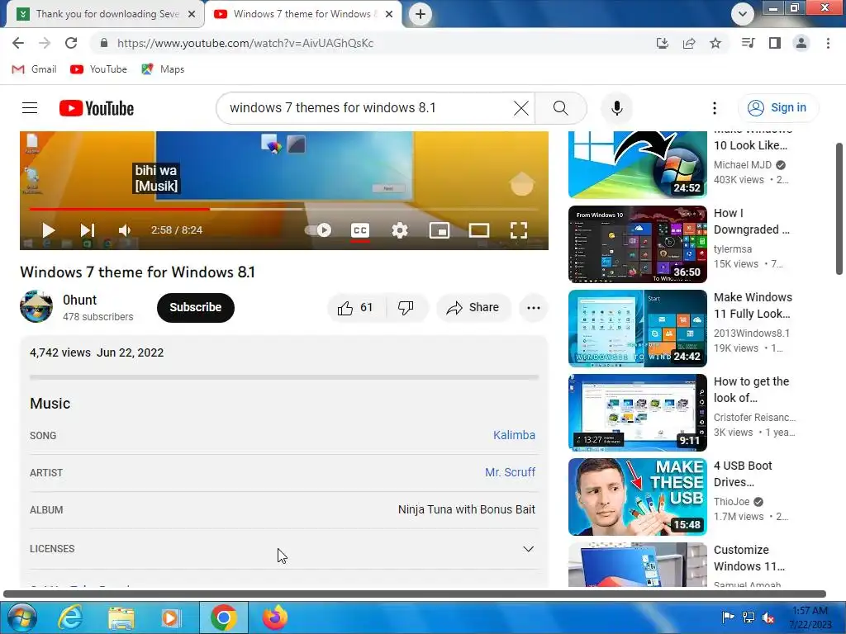Click the browser Forward arrow
The height and width of the screenshot is (634, 846).
point(45,43)
